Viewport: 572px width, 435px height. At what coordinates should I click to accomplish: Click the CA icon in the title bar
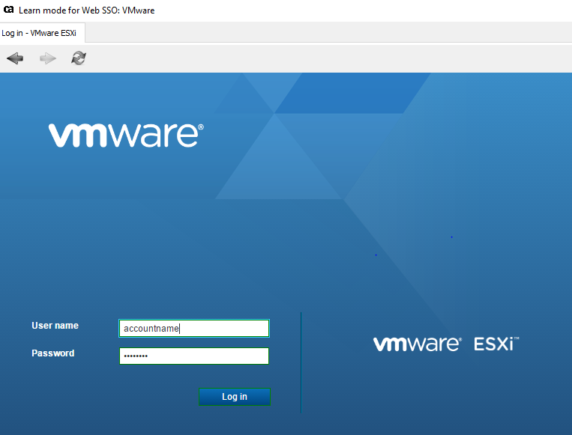pyautogui.click(x=8, y=10)
